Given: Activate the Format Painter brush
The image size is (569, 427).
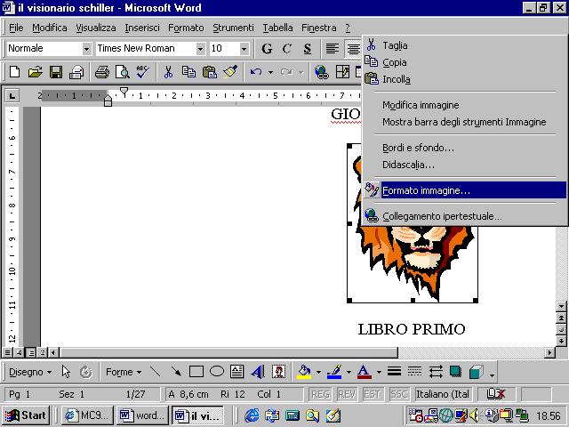Looking at the screenshot, I should coord(230,71).
